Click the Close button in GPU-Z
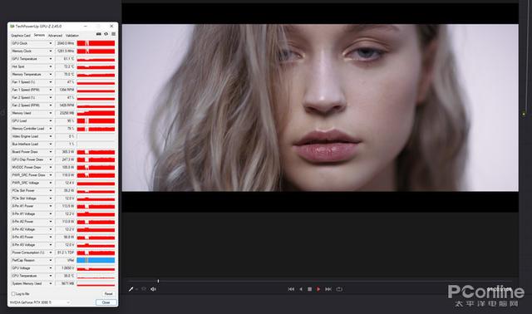Viewport: 532px width, 314px height. pos(106,302)
